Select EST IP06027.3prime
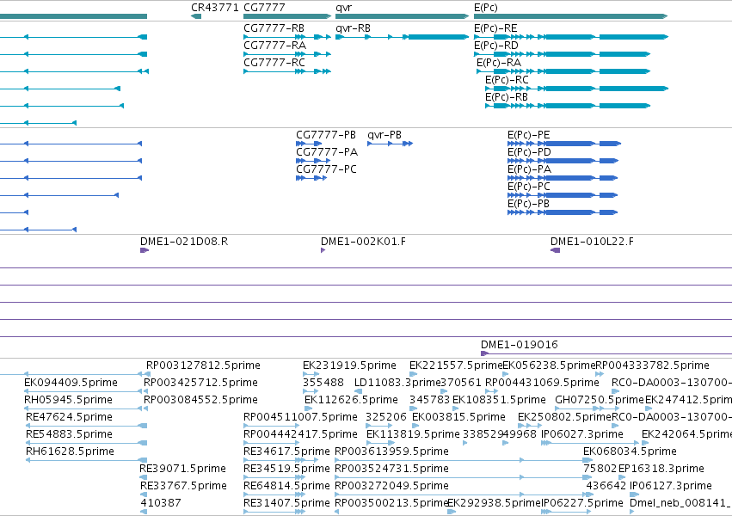 tap(582, 434)
